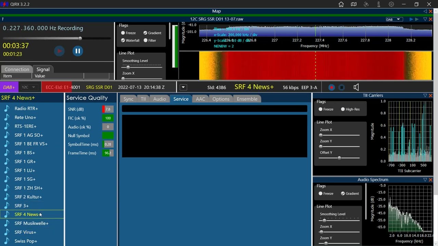Switch to the Sync tab
Image resolution: width=438 pixels, height=246 pixels.
[x=128, y=99]
